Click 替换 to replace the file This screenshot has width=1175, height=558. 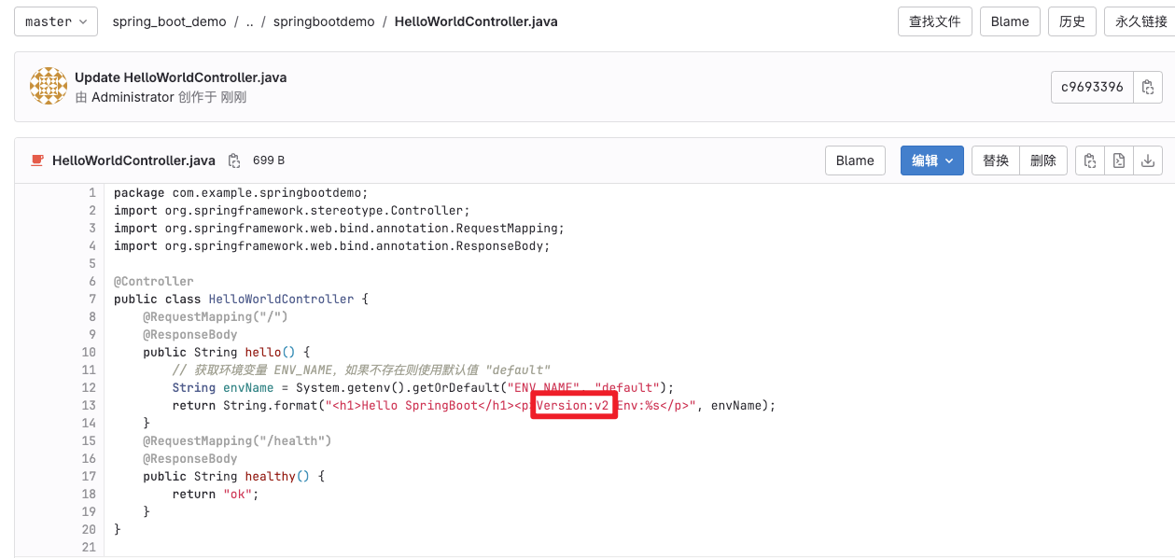click(994, 160)
